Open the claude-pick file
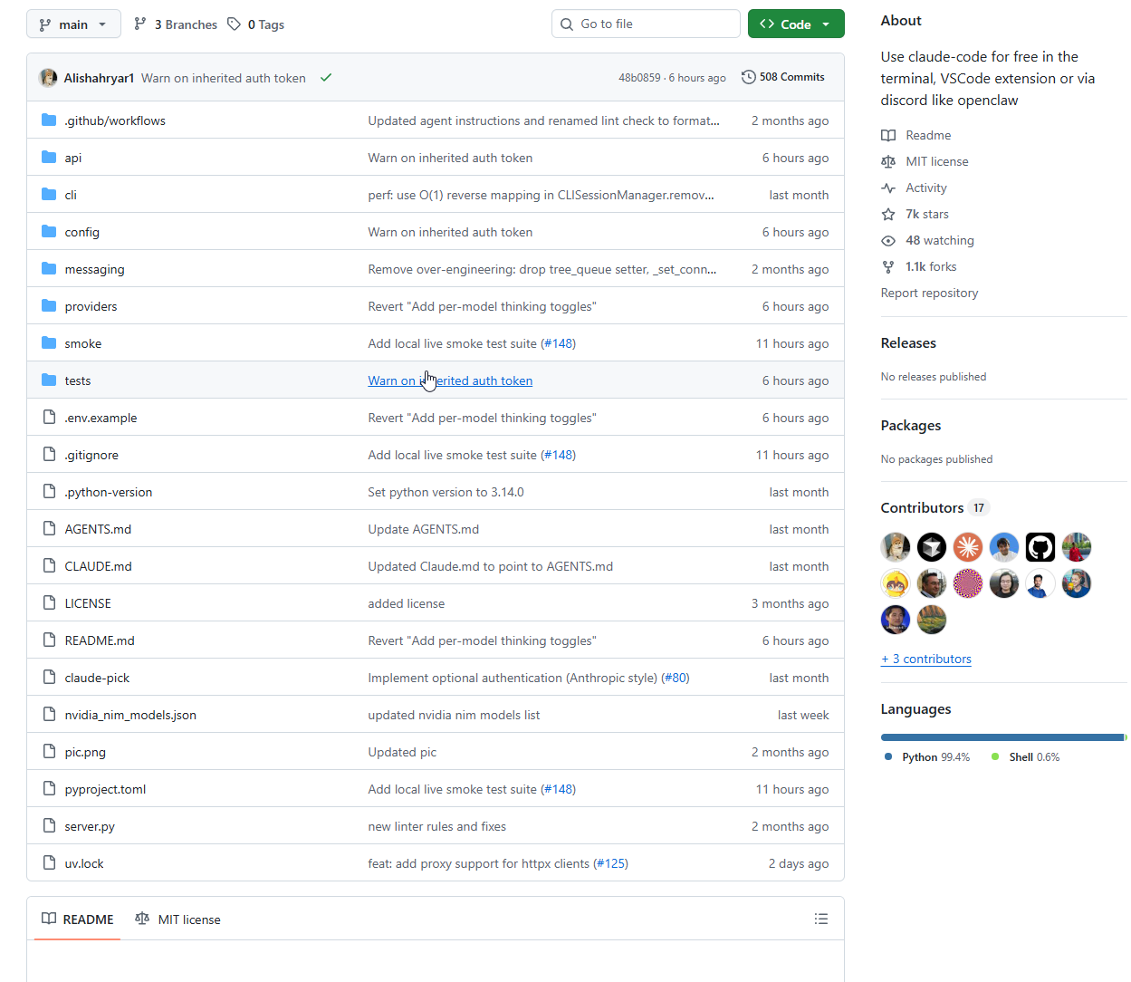 pos(97,678)
